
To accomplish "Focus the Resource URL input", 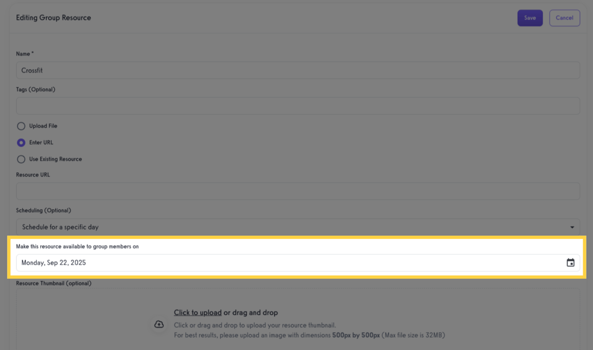I will tap(297, 191).
